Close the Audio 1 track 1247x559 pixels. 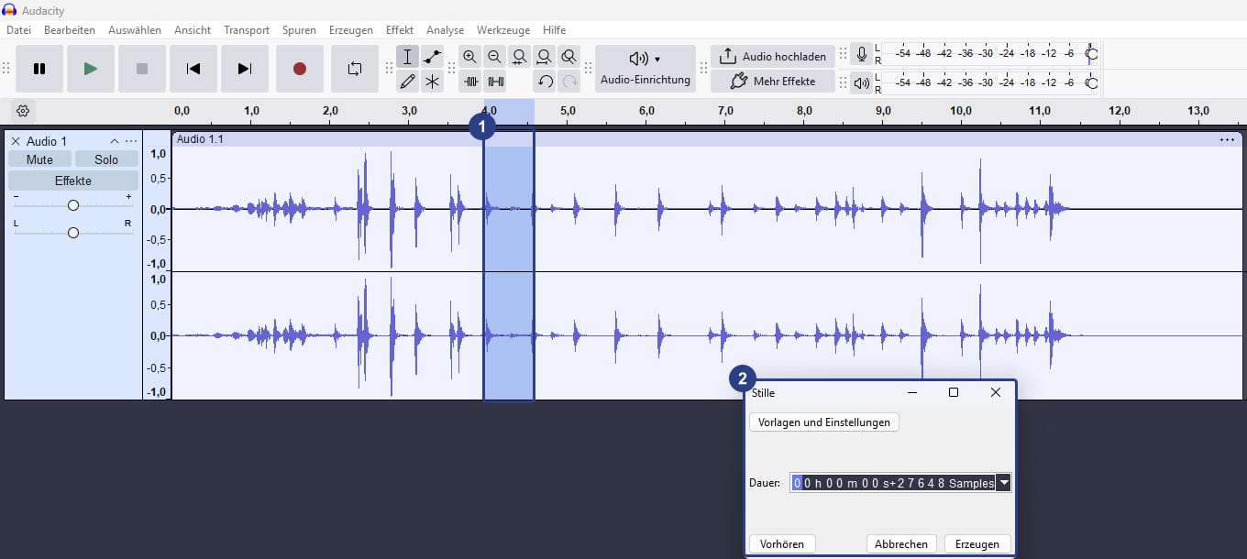tap(16, 141)
